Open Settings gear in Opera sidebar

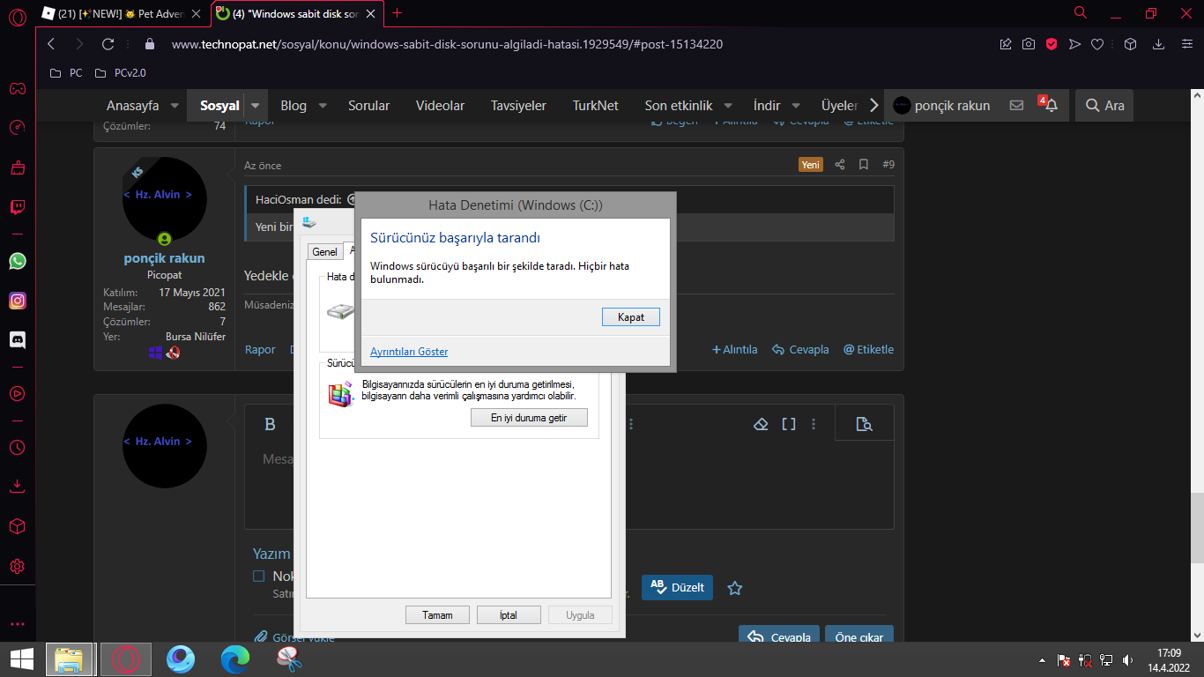click(18, 566)
